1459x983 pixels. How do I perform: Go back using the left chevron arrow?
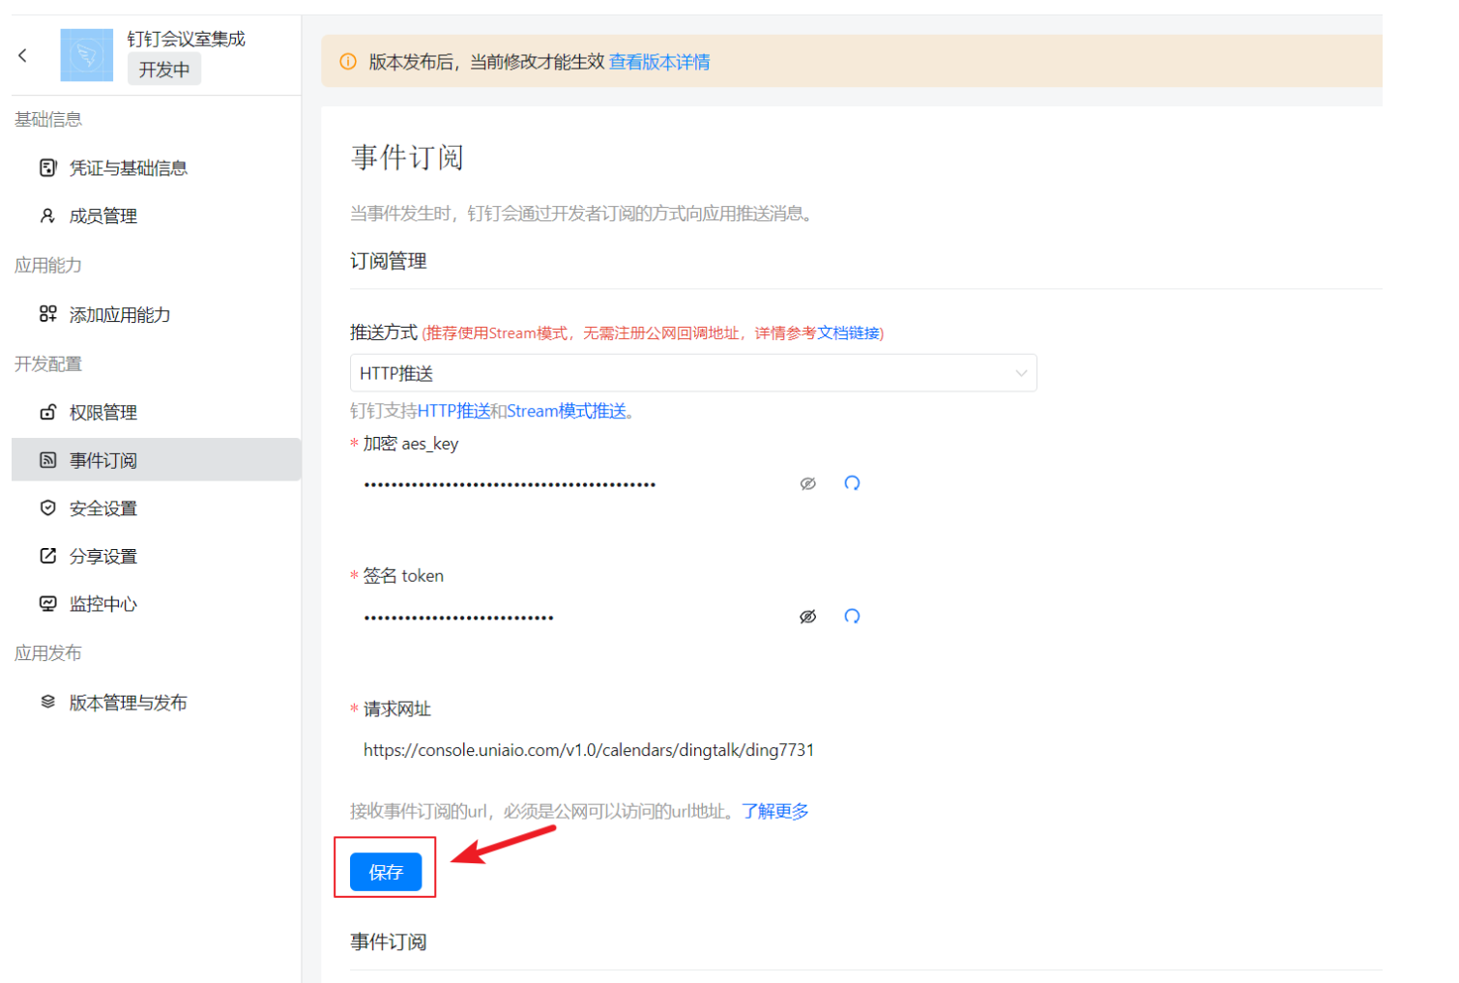23,55
